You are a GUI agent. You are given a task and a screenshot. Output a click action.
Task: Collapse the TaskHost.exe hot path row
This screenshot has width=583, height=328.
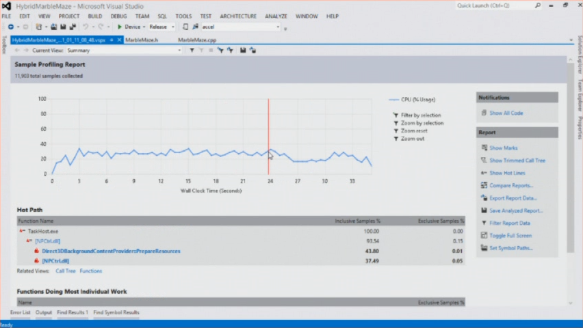pos(22,231)
